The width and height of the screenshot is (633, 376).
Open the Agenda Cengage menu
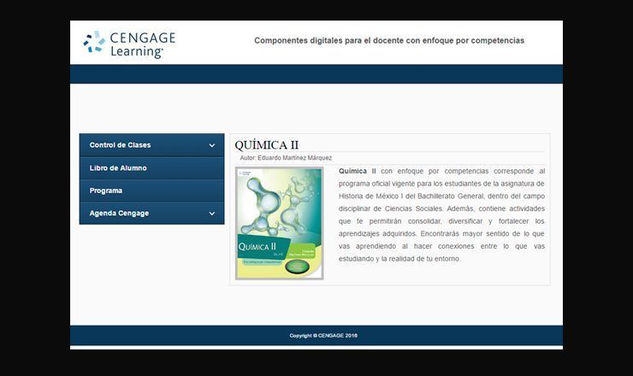point(151,213)
